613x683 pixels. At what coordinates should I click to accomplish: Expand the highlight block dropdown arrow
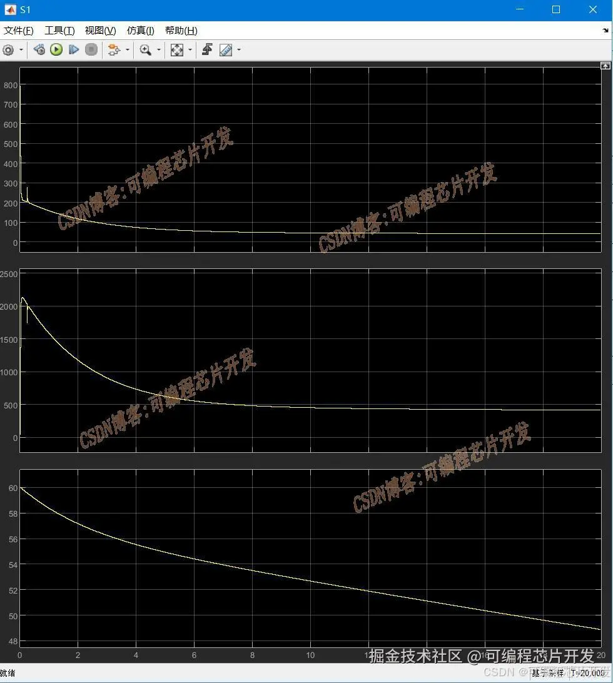click(x=127, y=50)
